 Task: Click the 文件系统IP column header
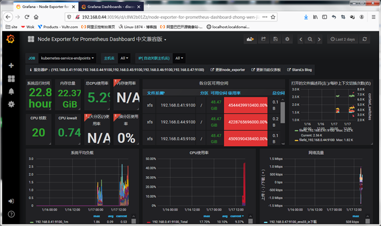tap(156, 93)
